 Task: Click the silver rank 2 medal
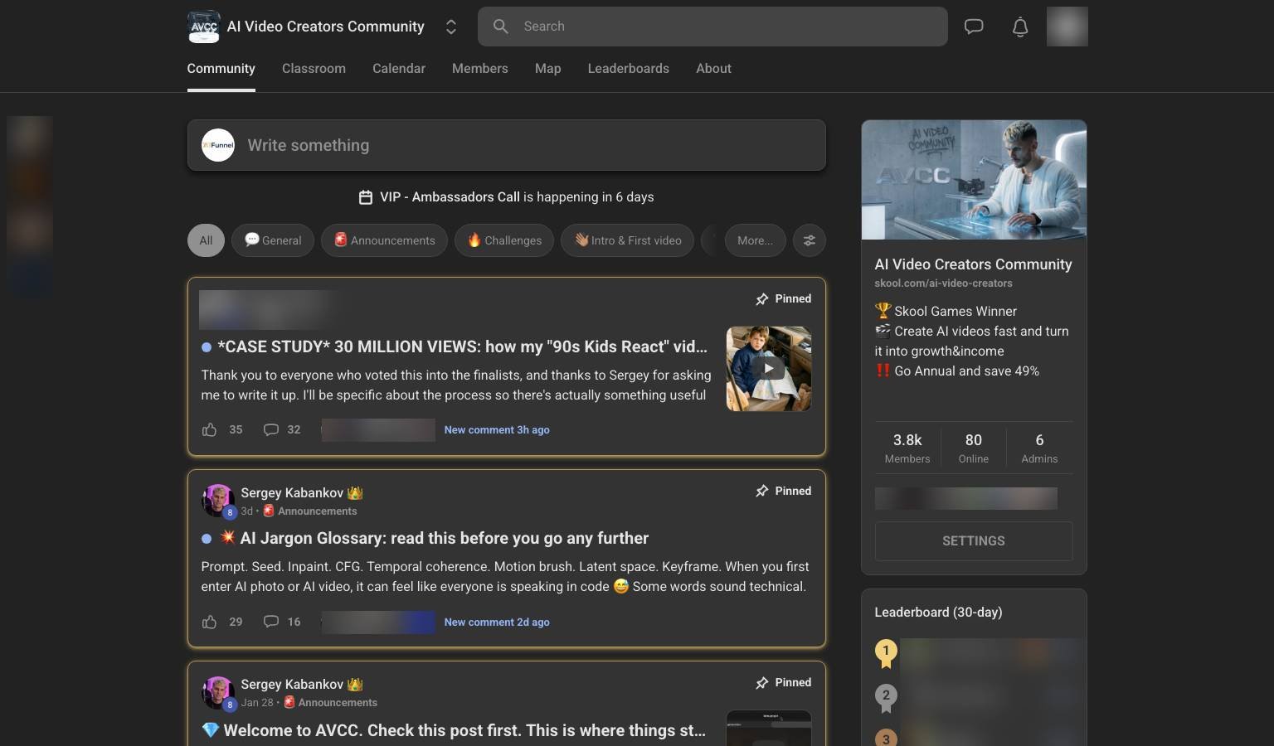(886, 697)
